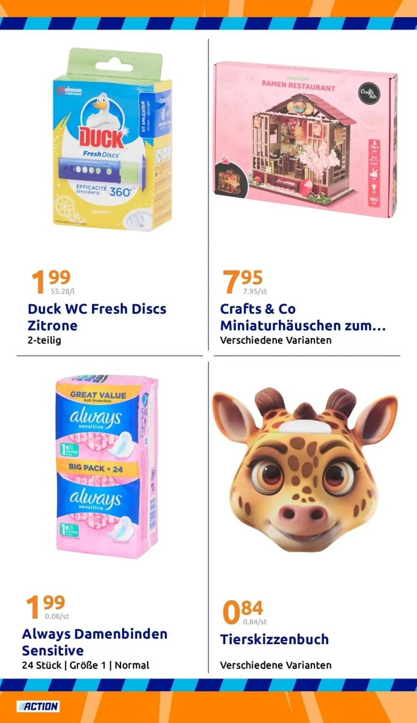Open the Ramen Restaurant miniature house image
Screen dimensions: 417x723
305,140
